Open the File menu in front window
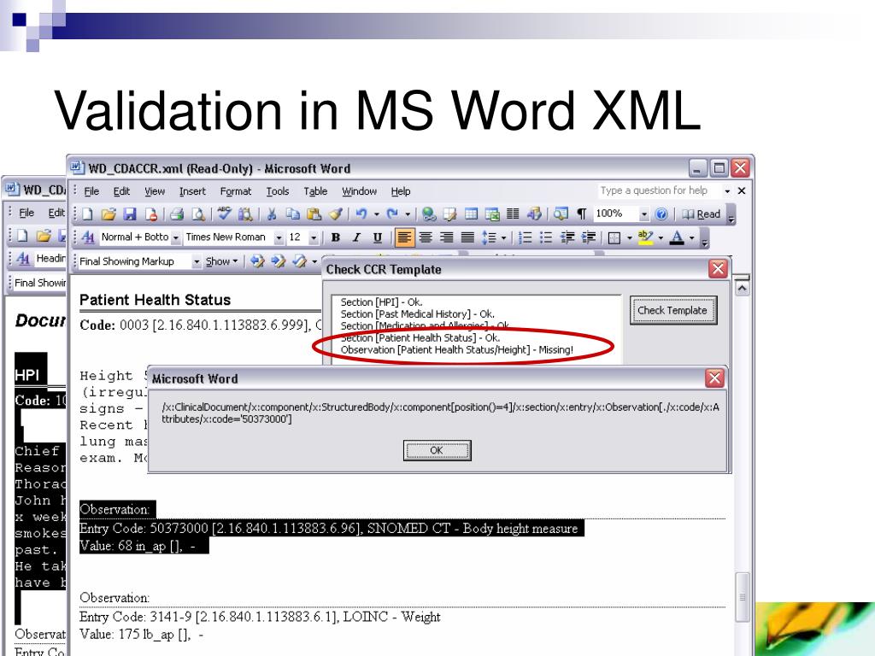Image resolution: width=875 pixels, height=656 pixels. (91, 191)
